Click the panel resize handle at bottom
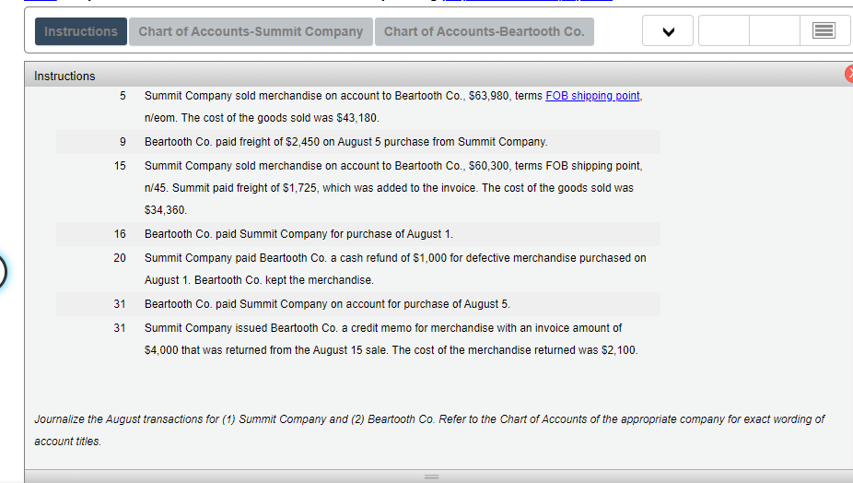 click(431, 477)
